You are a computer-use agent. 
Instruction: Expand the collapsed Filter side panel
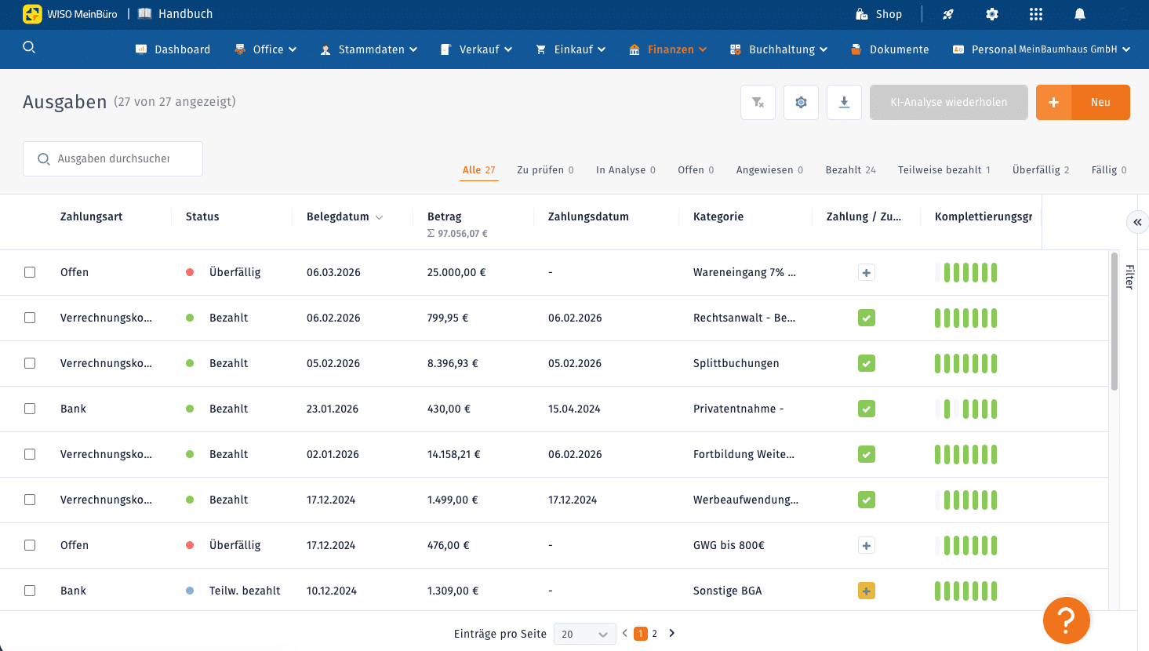coord(1137,222)
